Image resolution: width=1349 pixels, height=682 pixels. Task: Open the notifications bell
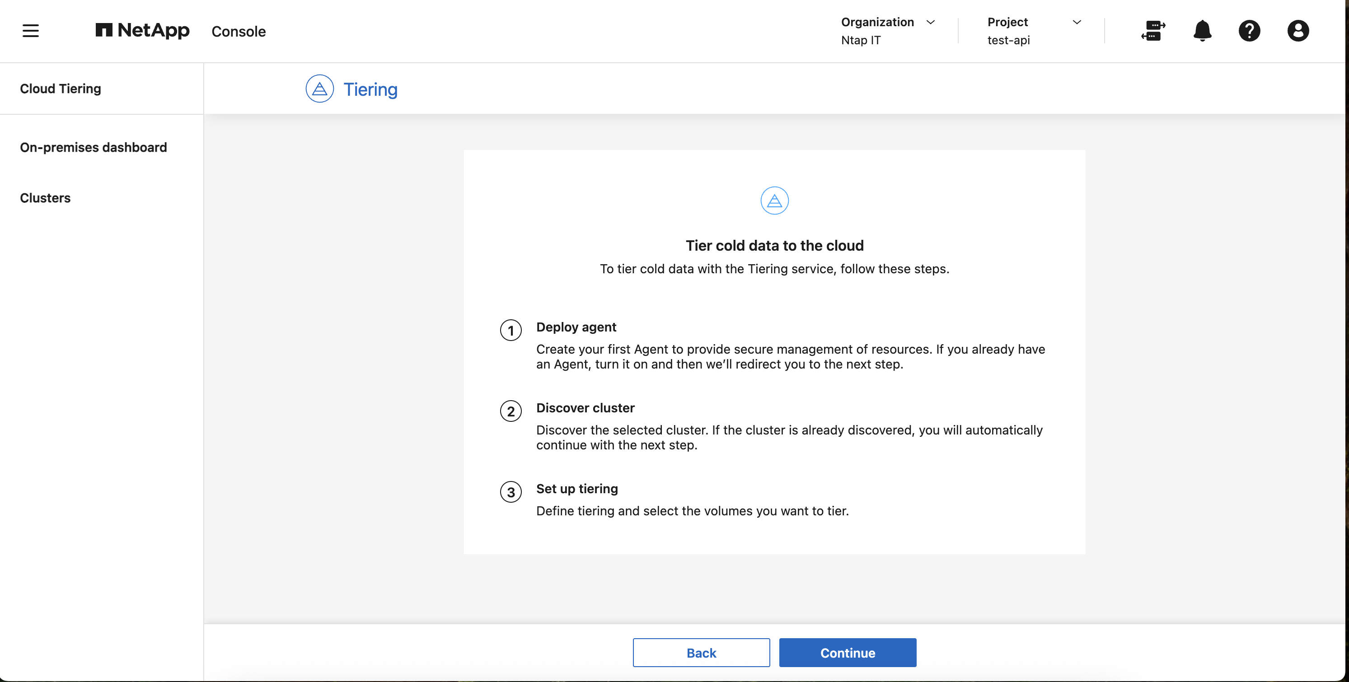pyautogui.click(x=1202, y=30)
